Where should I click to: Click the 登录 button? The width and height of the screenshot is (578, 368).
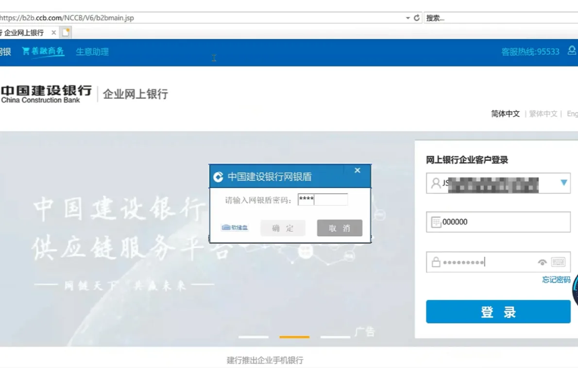point(498,312)
